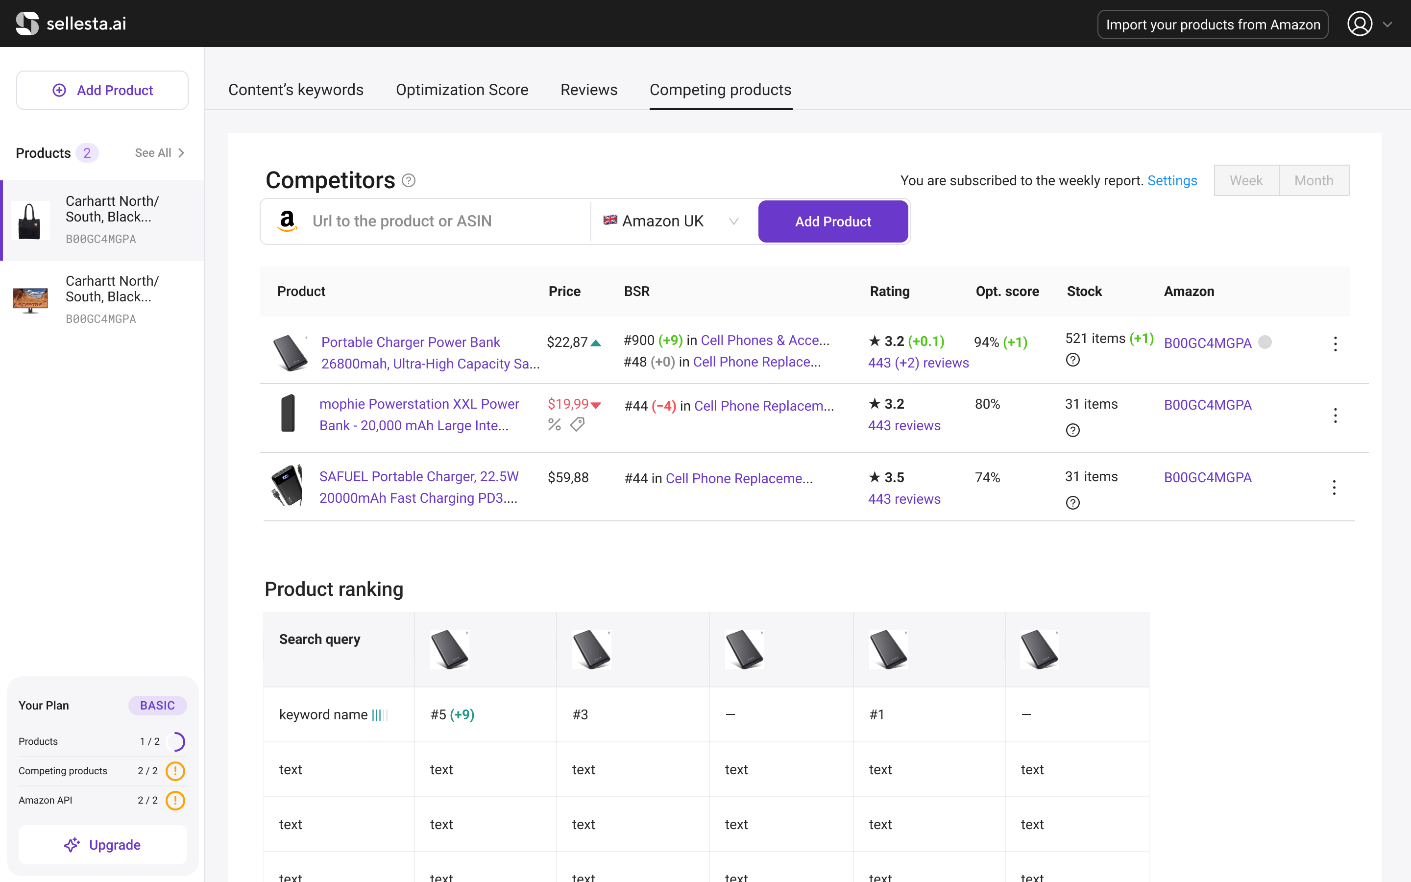Select first Carhartt North/South product
Screen dimensions: 1411x882
[x=102, y=220]
